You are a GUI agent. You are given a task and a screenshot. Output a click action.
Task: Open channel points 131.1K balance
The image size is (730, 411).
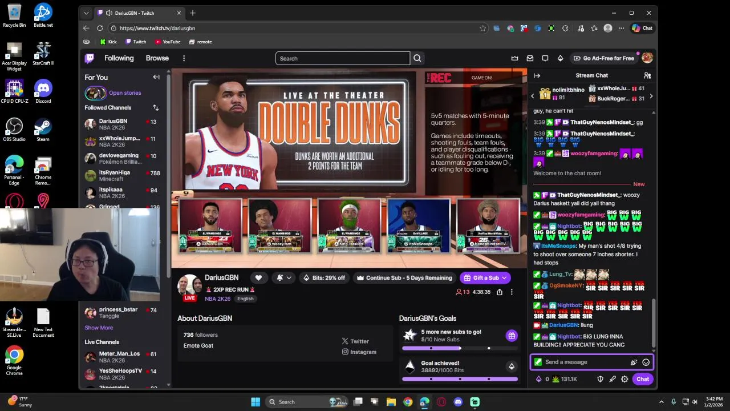pyautogui.click(x=565, y=379)
